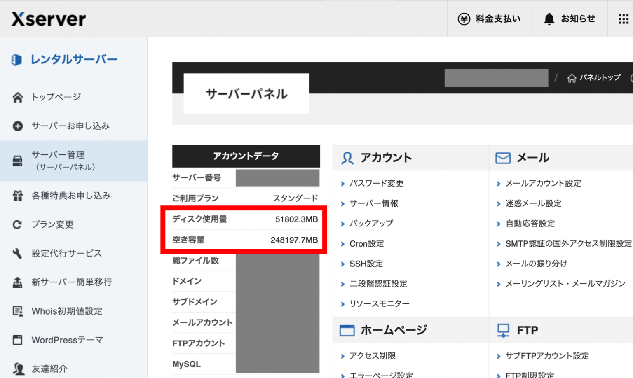Click the person icon in the アカウント header
Viewport: 633px width, 378px height.
pyautogui.click(x=347, y=157)
